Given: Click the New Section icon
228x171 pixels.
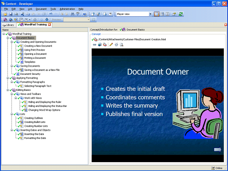Looking at the screenshot, I should click(11, 20).
